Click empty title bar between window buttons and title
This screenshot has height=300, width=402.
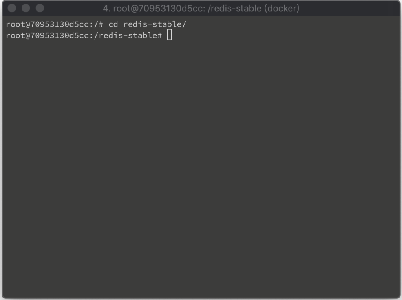coord(73,9)
